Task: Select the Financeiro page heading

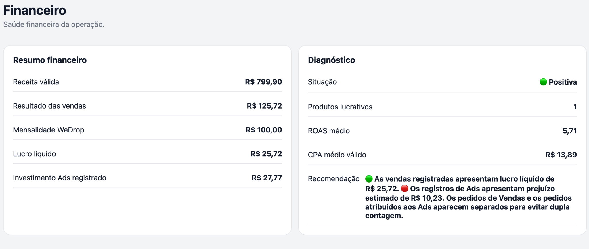Action: coord(35,10)
